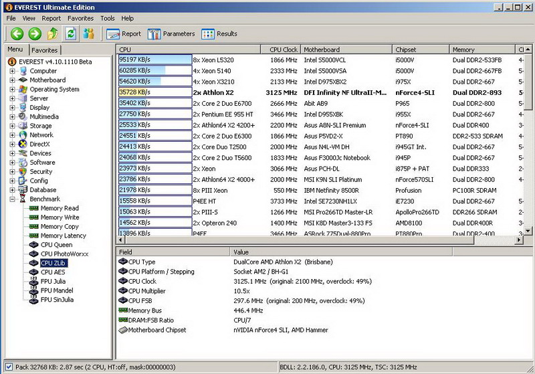Switch to the Favorites tab
The height and width of the screenshot is (374, 535).
[x=45, y=50]
